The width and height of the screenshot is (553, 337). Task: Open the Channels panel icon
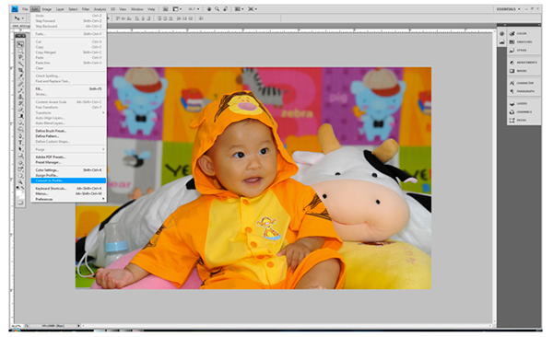[x=512, y=112]
